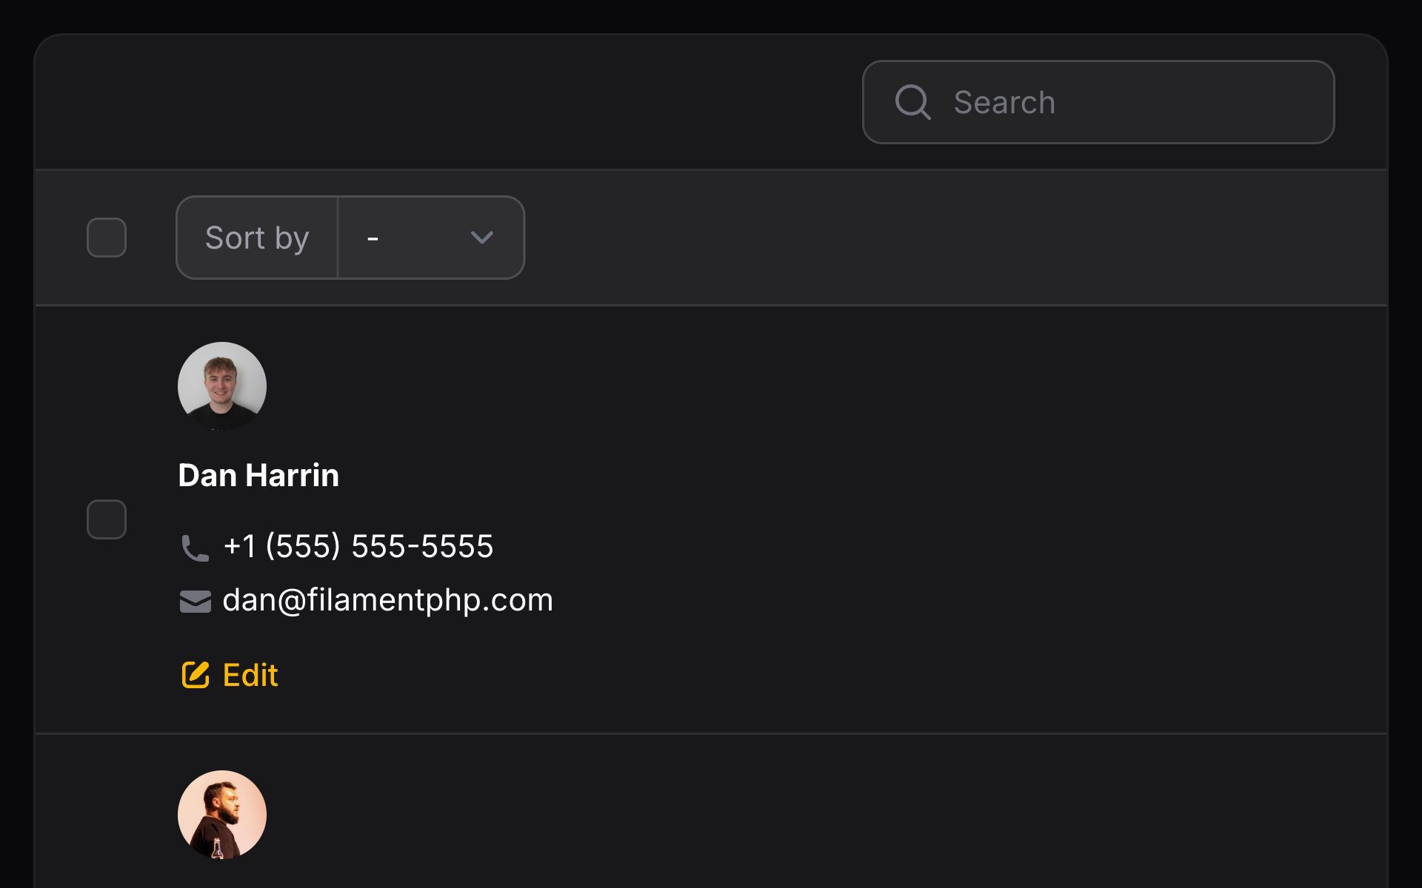Image resolution: width=1422 pixels, height=888 pixels.
Task: Click the Search placeholder text
Action: pyautogui.click(x=1004, y=102)
